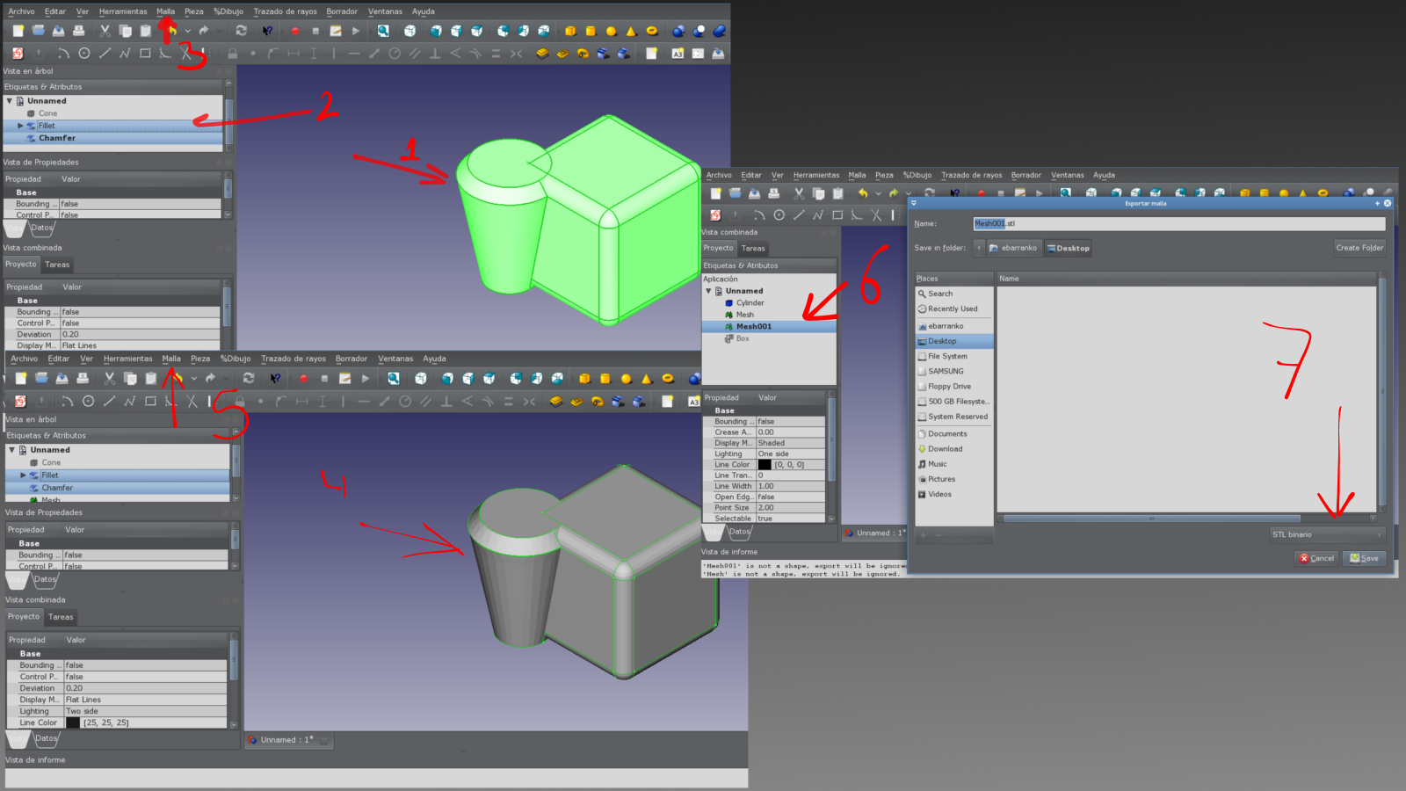Expand Fillet tree node in bottom-left window

pos(24,475)
